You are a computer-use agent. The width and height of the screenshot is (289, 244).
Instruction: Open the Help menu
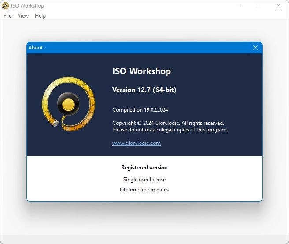[x=40, y=16]
